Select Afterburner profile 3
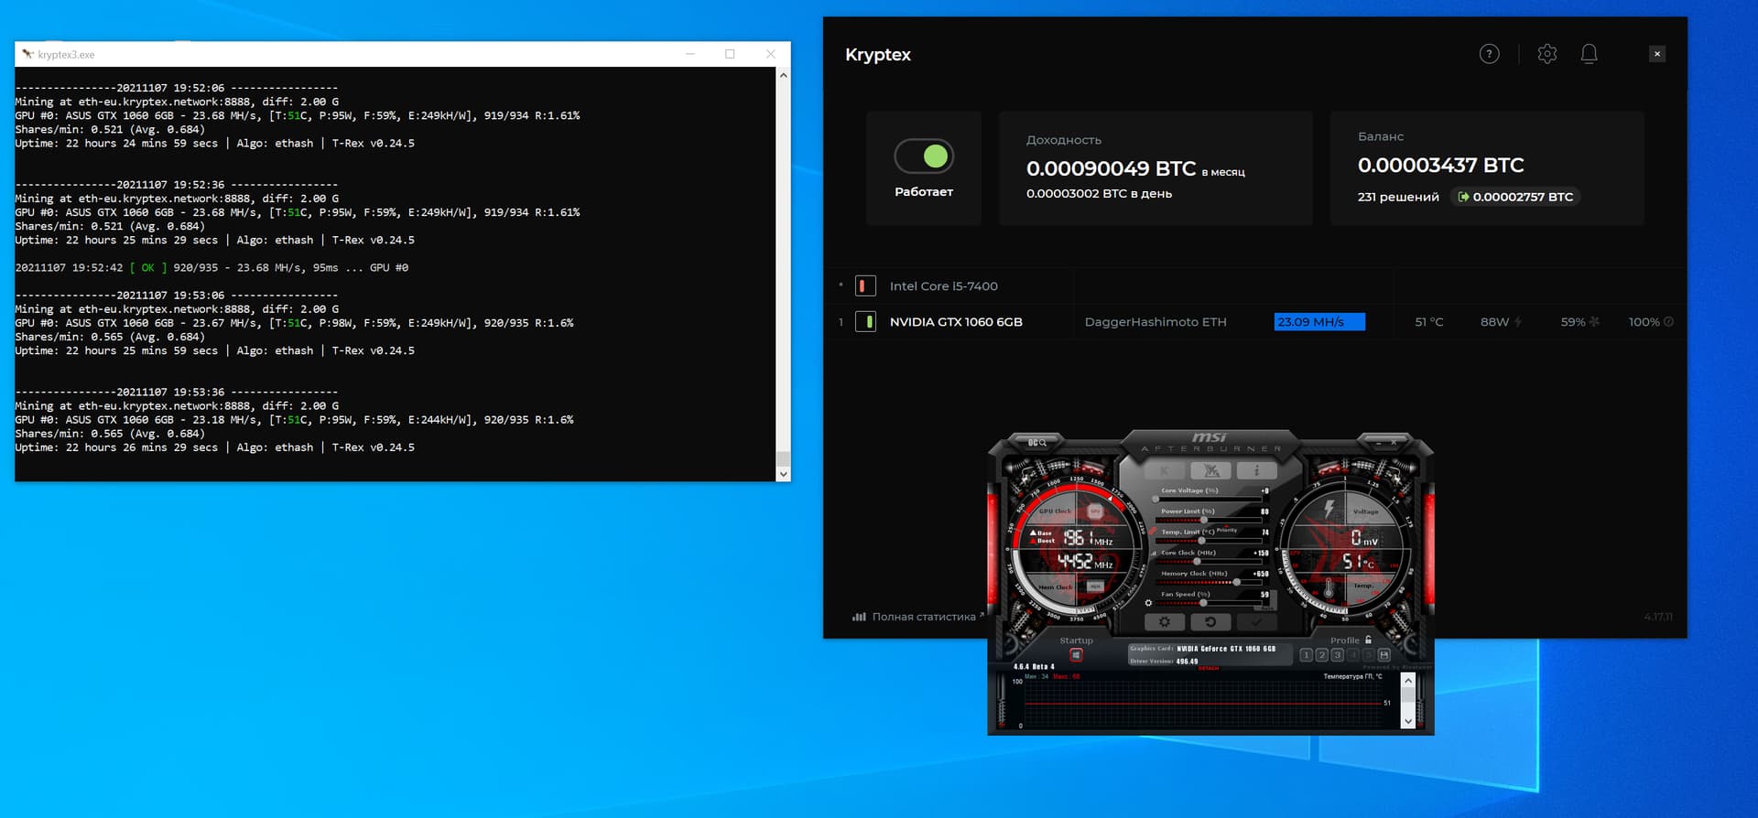Image resolution: width=1758 pixels, height=818 pixels. [1337, 655]
